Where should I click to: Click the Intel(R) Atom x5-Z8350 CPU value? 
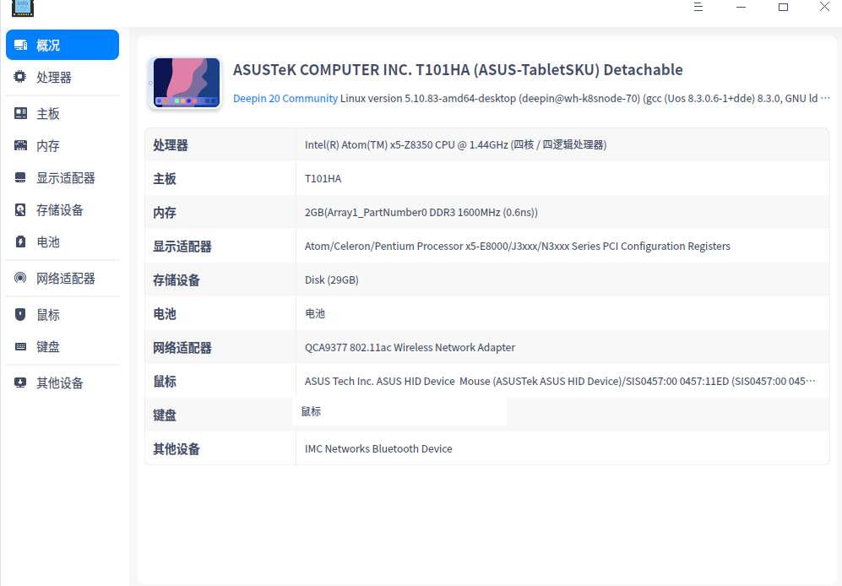455,144
